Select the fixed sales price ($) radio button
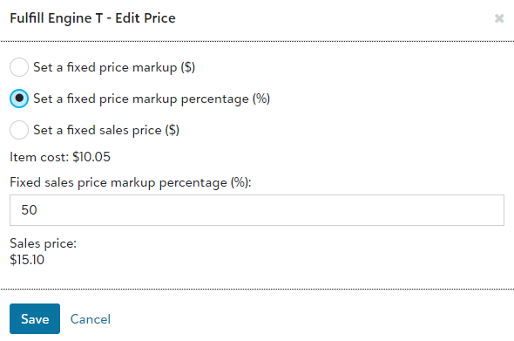This screenshot has height=341, width=514. click(19, 130)
